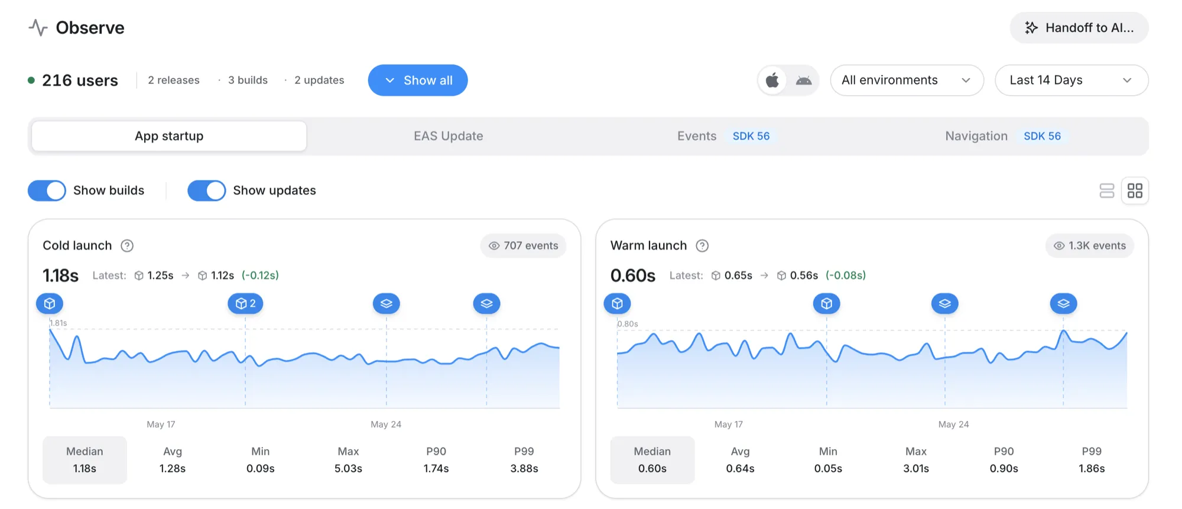1182x509 pixels.
Task: Click the first update marker on Warm launch chart
Action: tap(945, 303)
